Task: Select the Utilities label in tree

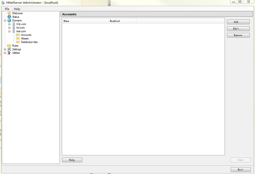Action: pos(16,53)
